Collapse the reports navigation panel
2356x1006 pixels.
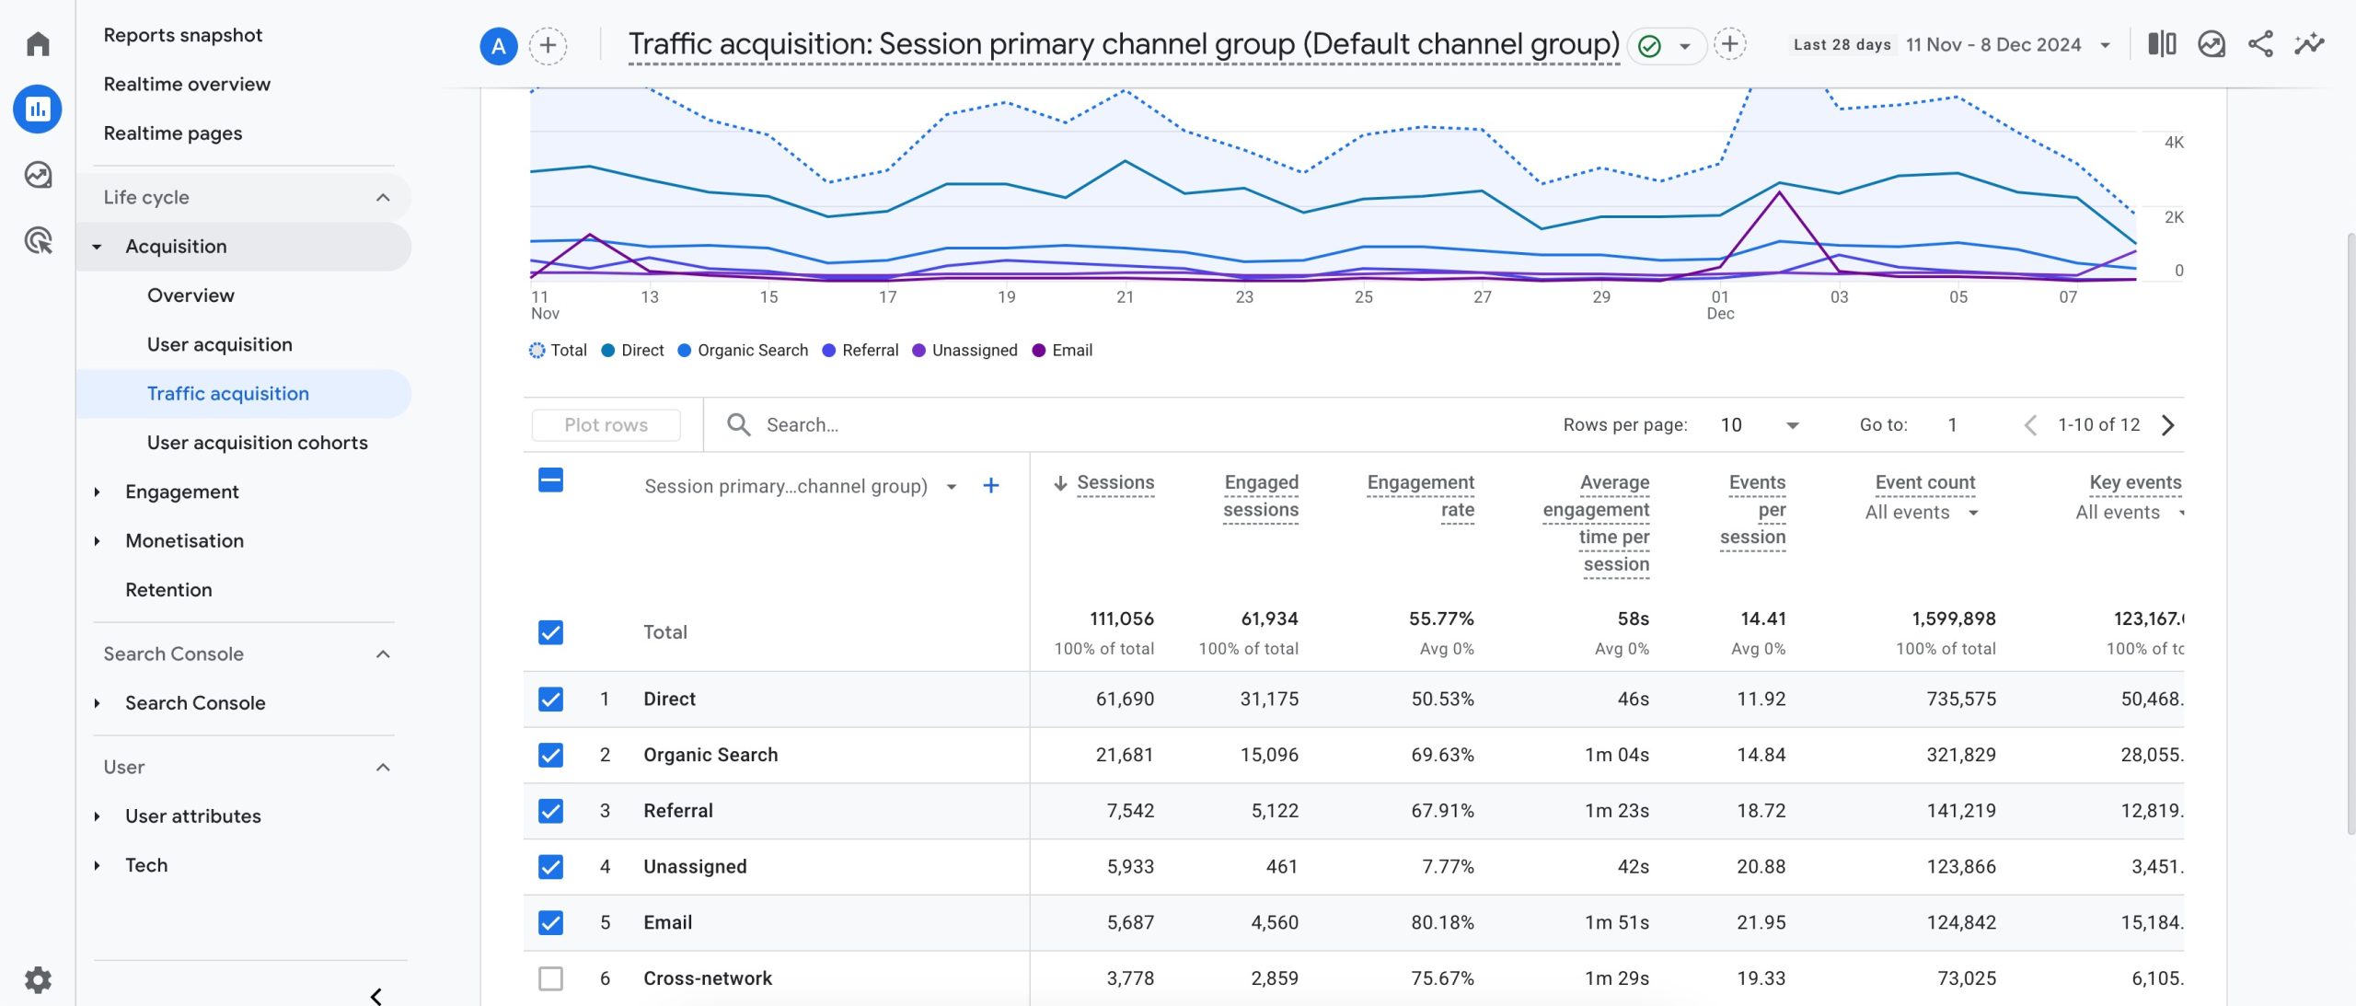[375, 996]
